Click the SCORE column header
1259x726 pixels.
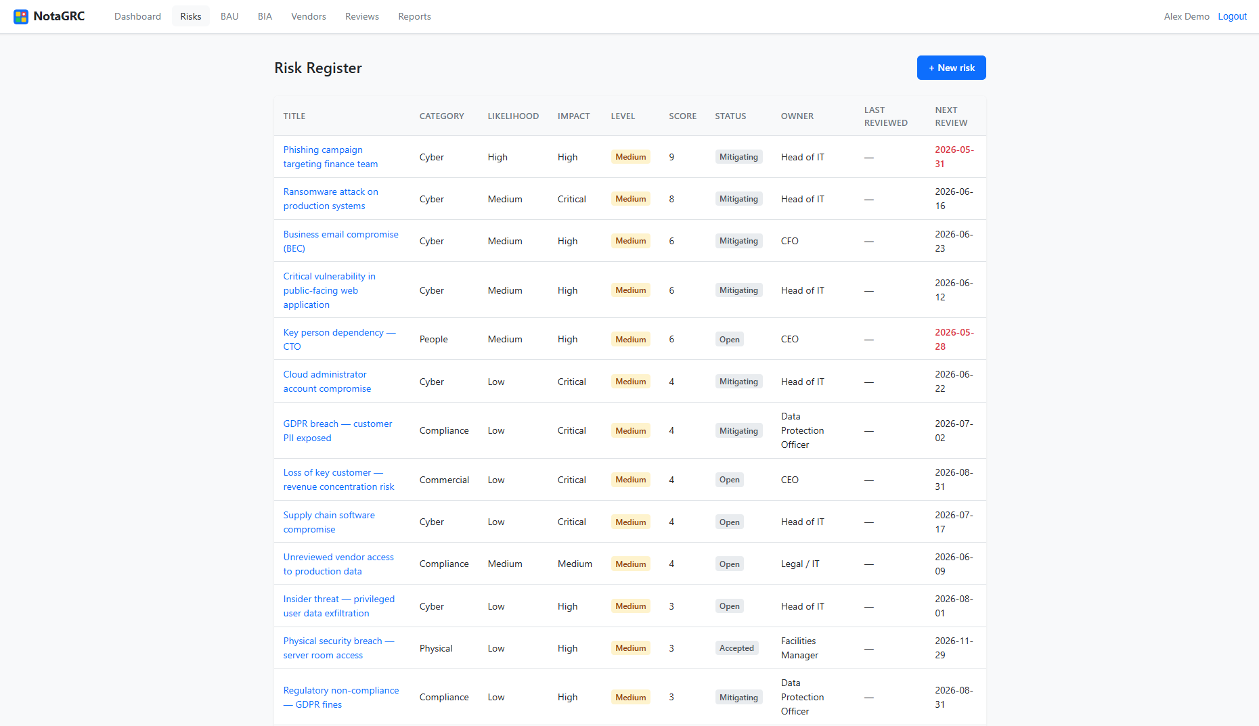[682, 116]
